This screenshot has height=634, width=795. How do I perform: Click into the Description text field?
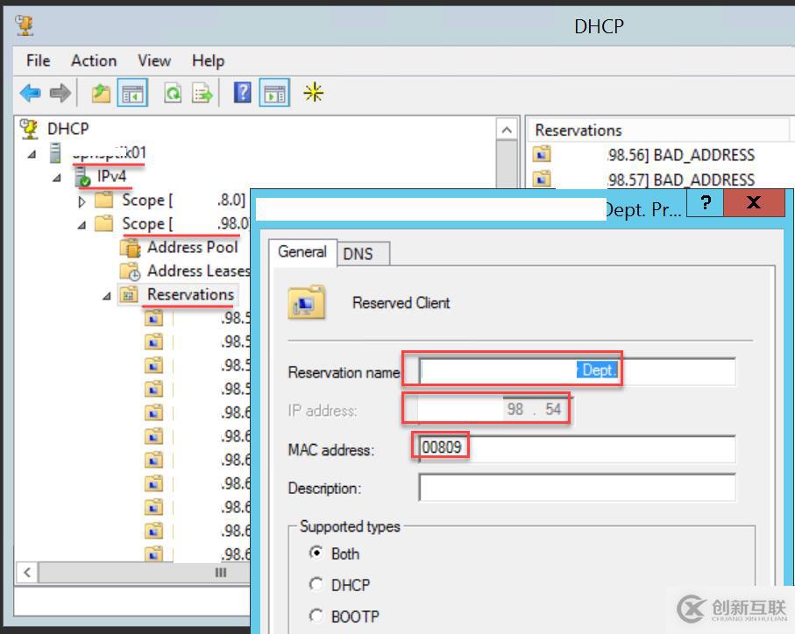coord(577,488)
